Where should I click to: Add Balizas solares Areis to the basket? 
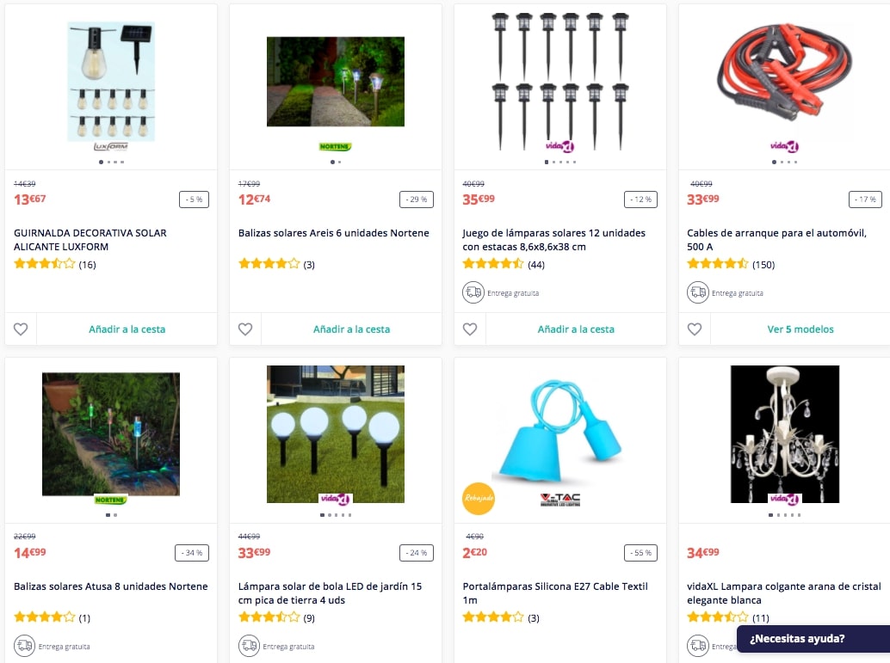point(352,329)
